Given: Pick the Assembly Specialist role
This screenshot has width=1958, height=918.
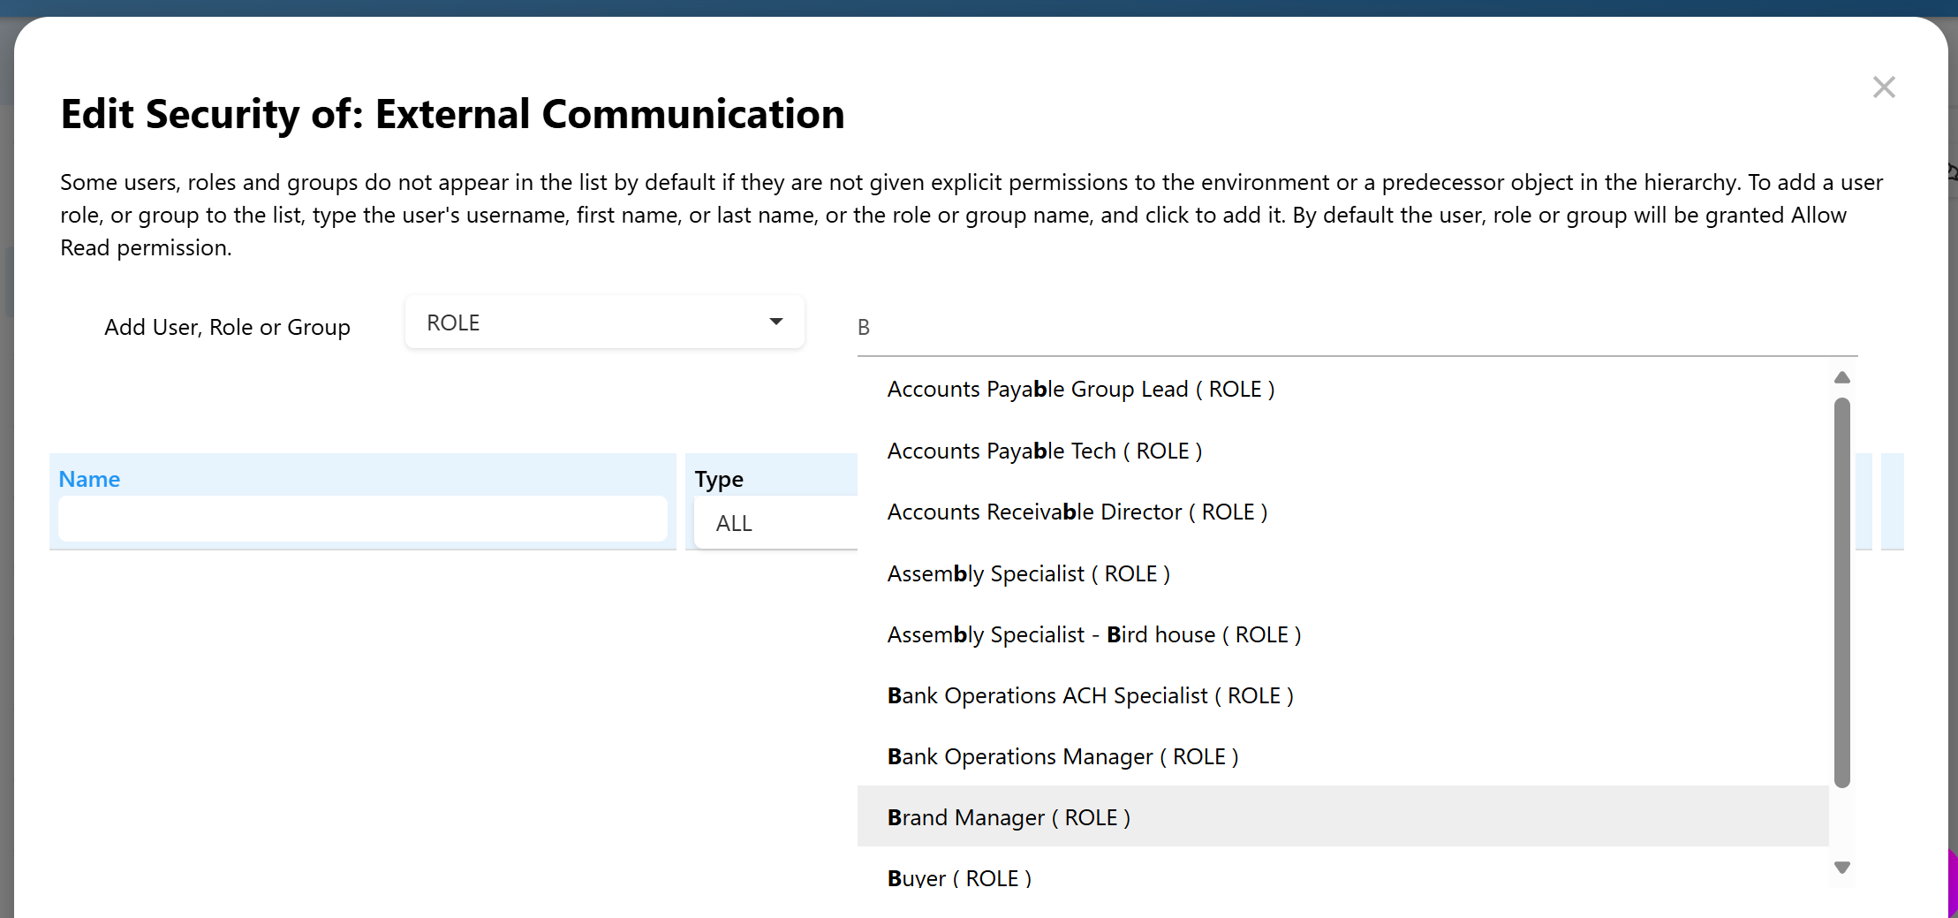Looking at the screenshot, I should [1028, 574].
